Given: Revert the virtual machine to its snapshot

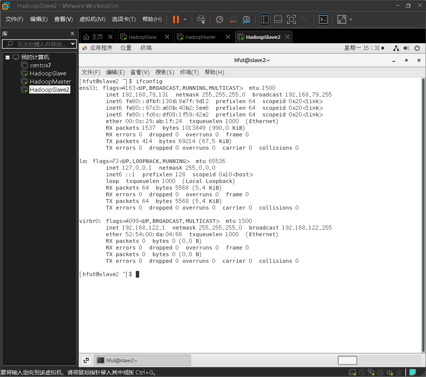Looking at the screenshot, I should 233,20.
